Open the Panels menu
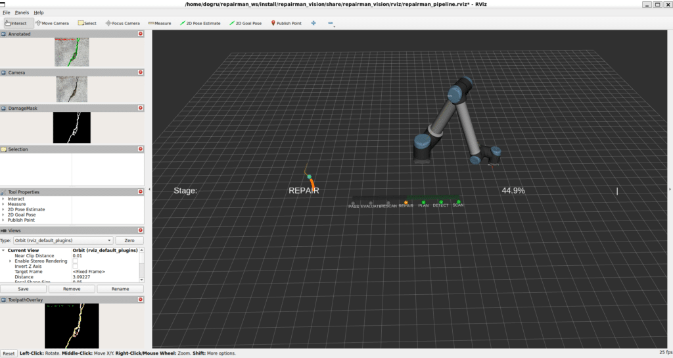 pyautogui.click(x=22, y=13)
